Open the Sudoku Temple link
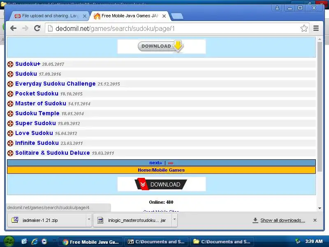 (x=37, y=113)
